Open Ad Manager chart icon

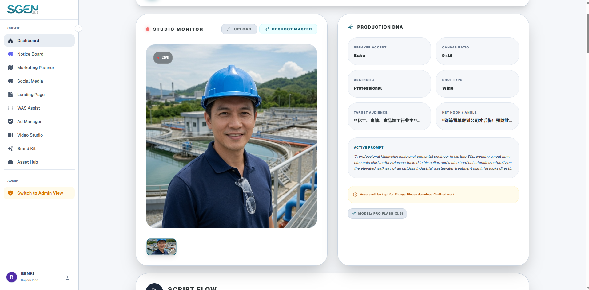point(10,122)
